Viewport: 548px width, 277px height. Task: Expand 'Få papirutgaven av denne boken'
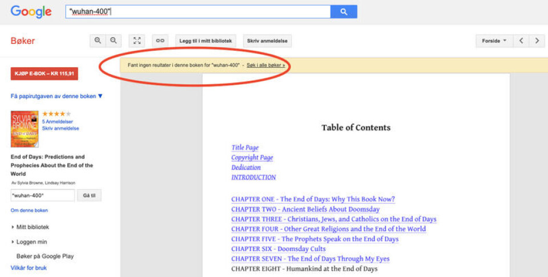tap(57, 96)
